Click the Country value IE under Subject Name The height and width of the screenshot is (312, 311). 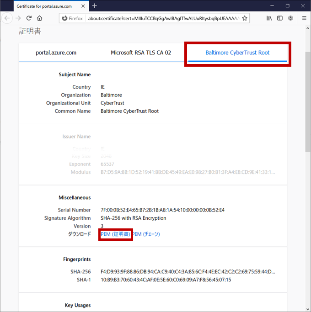[102, 87]
